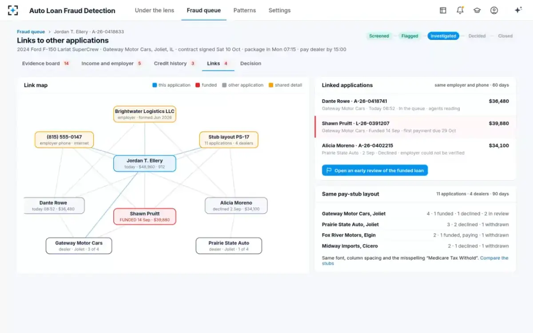
Task: Click Jordan T. Ellery breadcrumb text
Action: 89,32
